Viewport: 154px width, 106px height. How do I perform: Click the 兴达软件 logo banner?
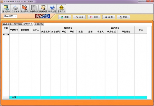pos(43,17)
